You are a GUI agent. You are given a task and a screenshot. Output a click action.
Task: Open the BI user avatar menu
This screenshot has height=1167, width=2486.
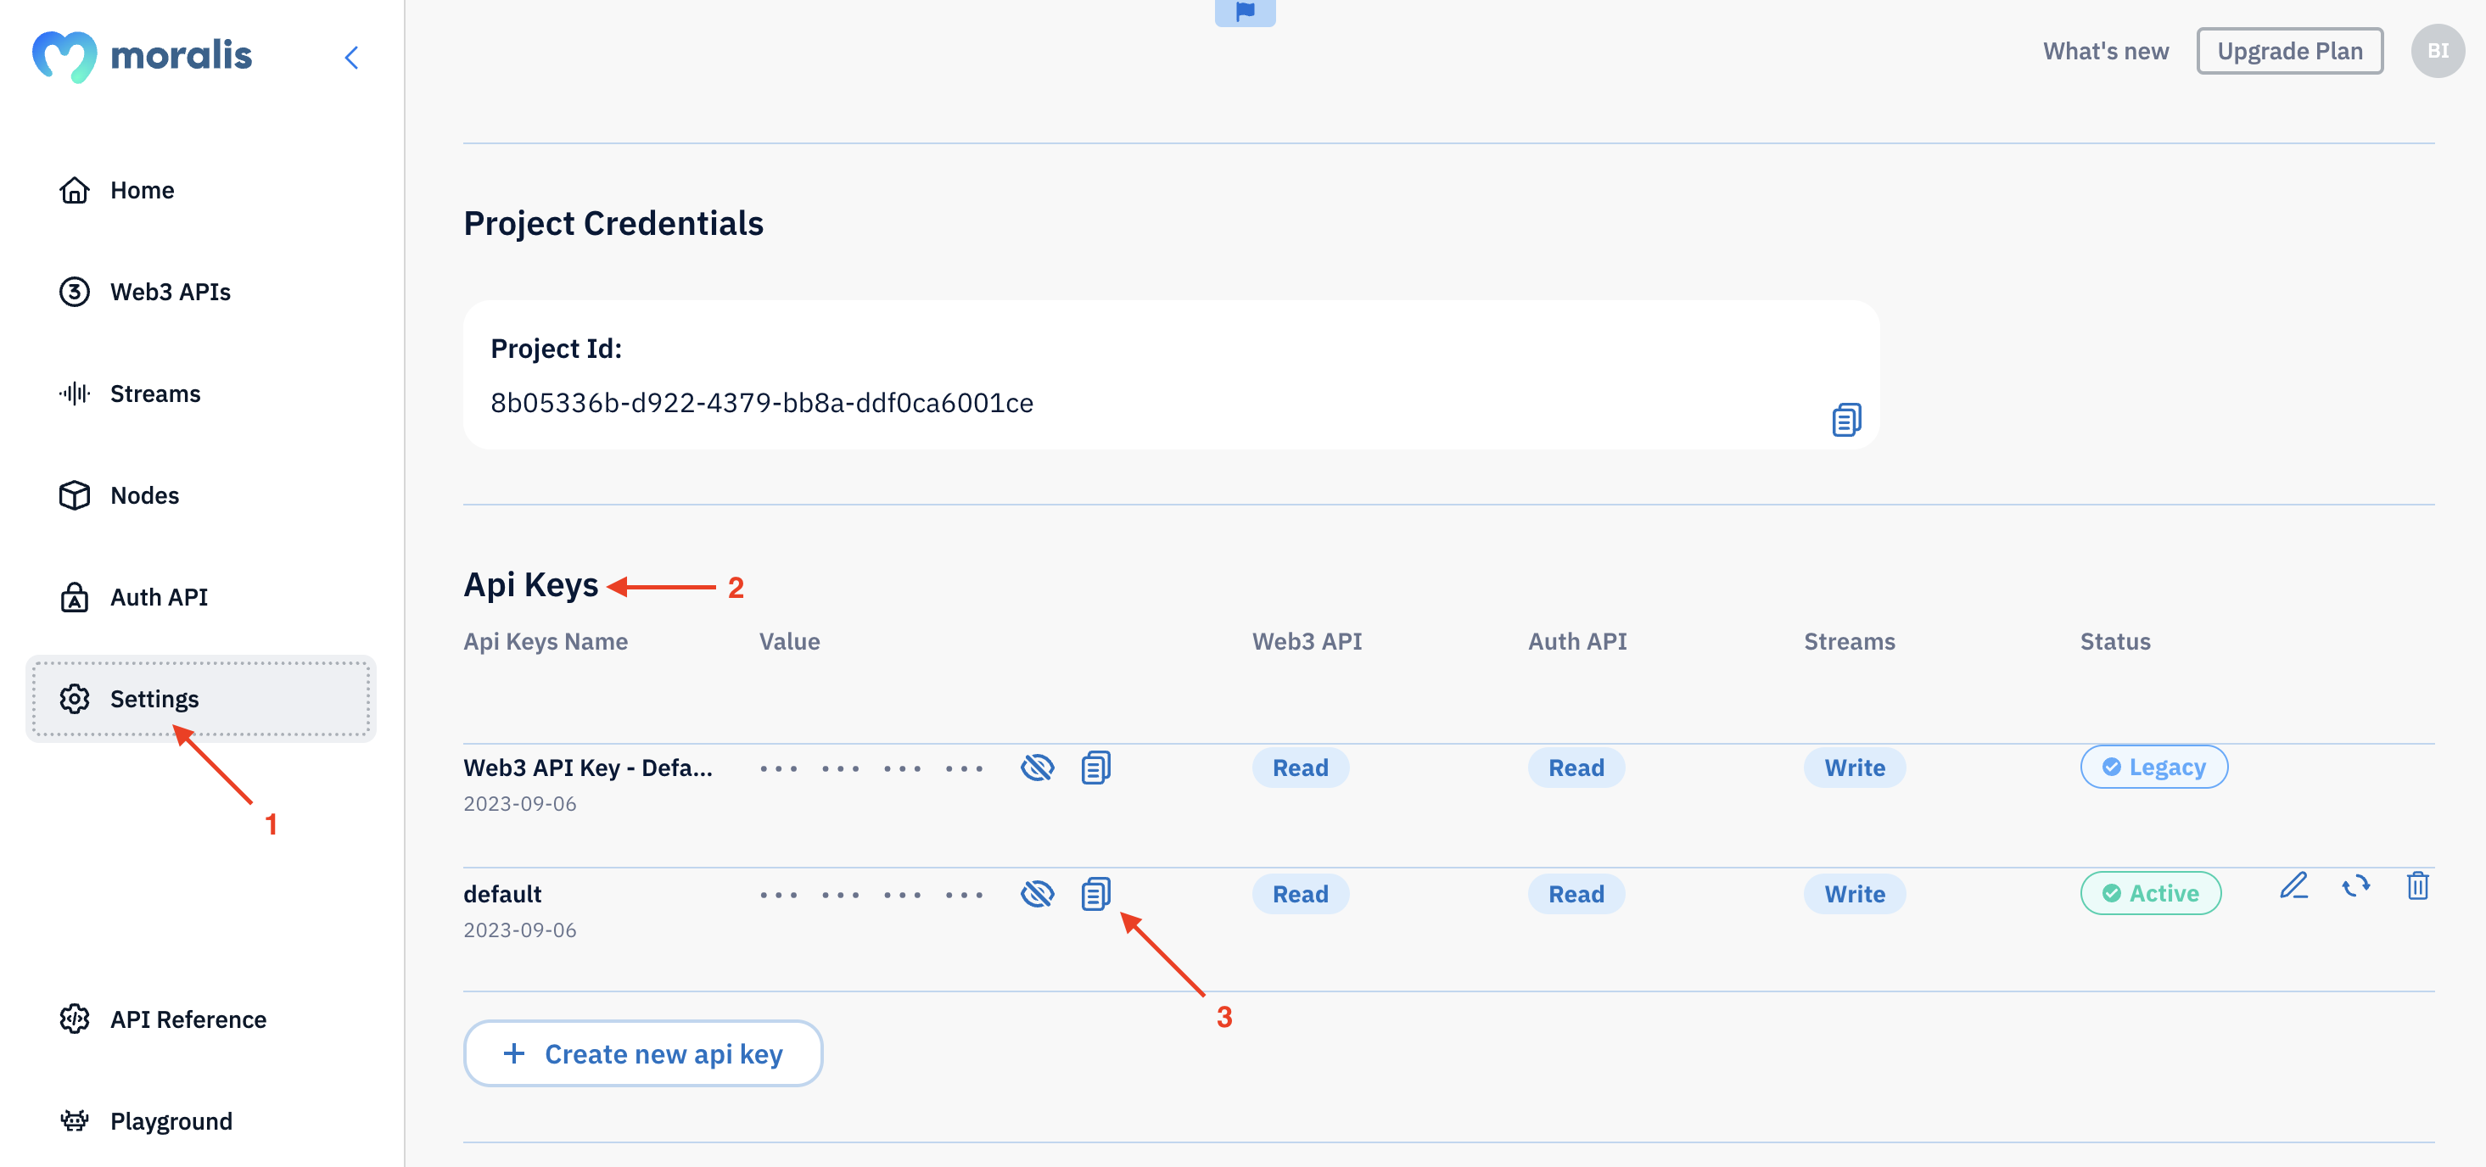2438,51
